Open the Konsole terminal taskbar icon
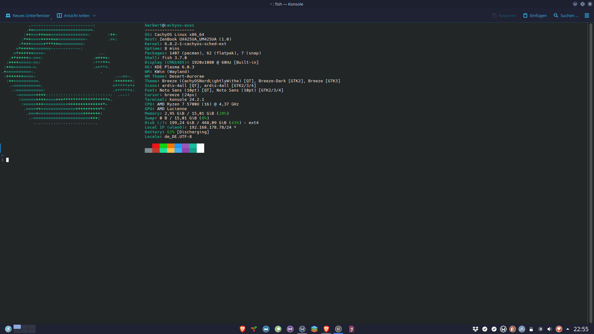This screenshot has width=594, height=334. click(338, 329)
